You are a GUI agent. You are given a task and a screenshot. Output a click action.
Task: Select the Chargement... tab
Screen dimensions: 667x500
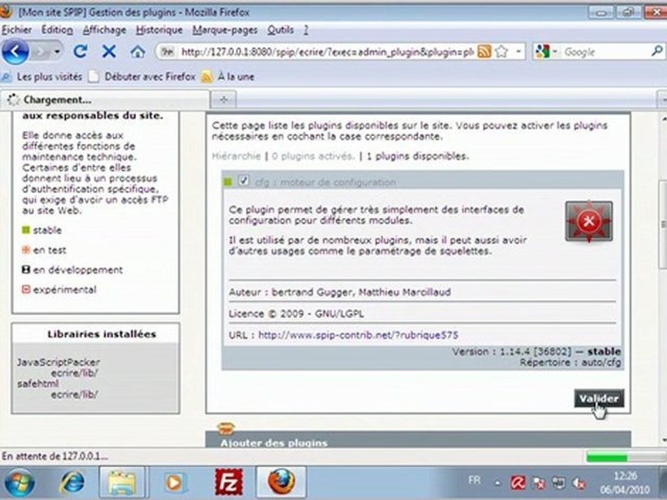tap(105, 100)
